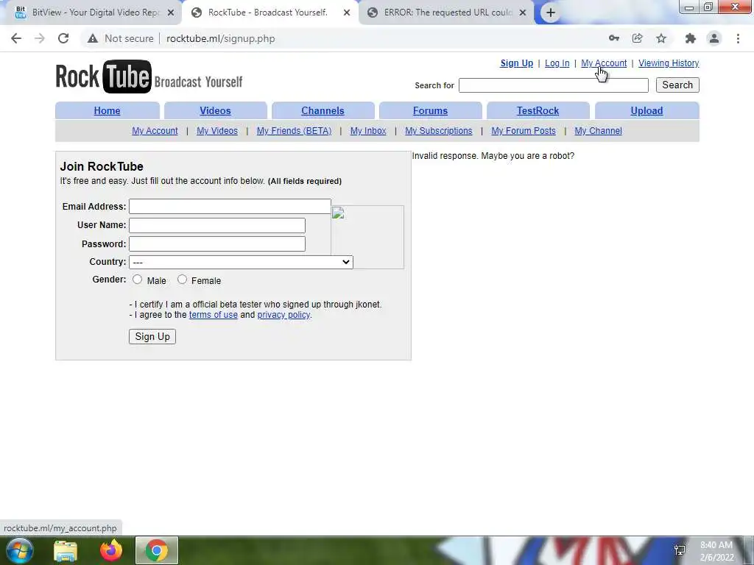This screenshot has height=565, width=754.
Task: Focus the Search for text field
Action: point(554,85)
